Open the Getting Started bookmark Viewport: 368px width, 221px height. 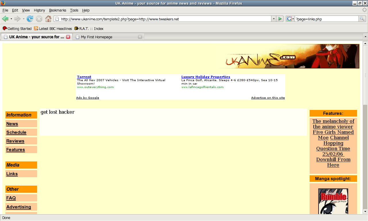[17, 28]
